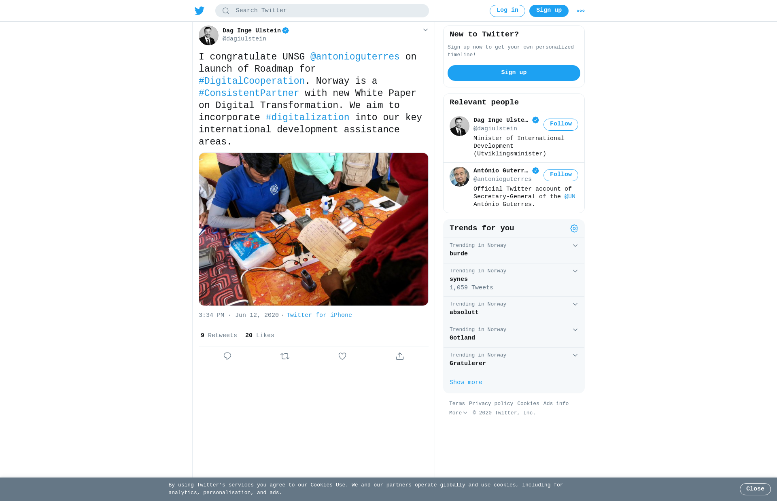Viewport: 777px width, 501px height.
Task: Like the tweet with the heart icon
Action: (342, 356)
